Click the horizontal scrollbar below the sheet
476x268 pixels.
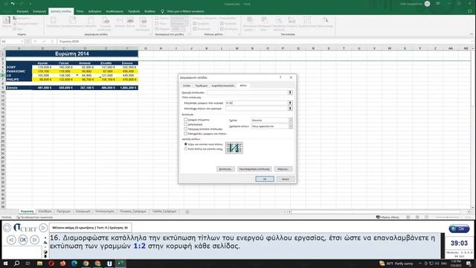[x=376, y=211]
